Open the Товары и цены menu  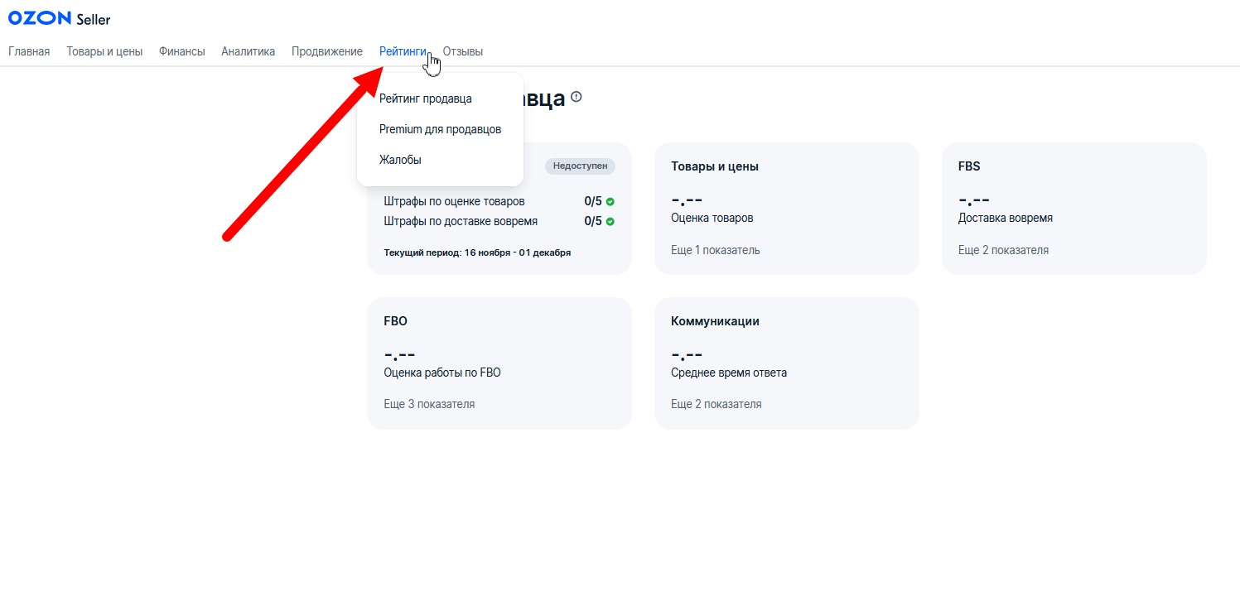click(104, 51)
